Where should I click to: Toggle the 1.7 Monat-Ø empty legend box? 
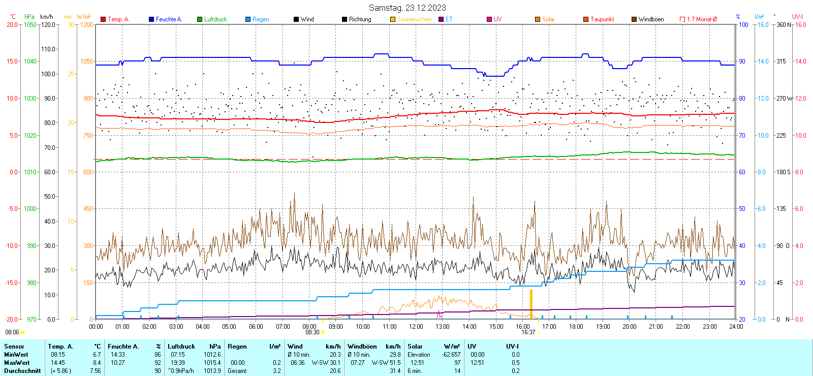(x=682, y=19)
